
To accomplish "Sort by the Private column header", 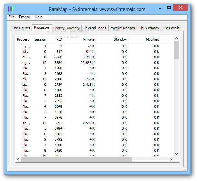I will coord(80,39).
